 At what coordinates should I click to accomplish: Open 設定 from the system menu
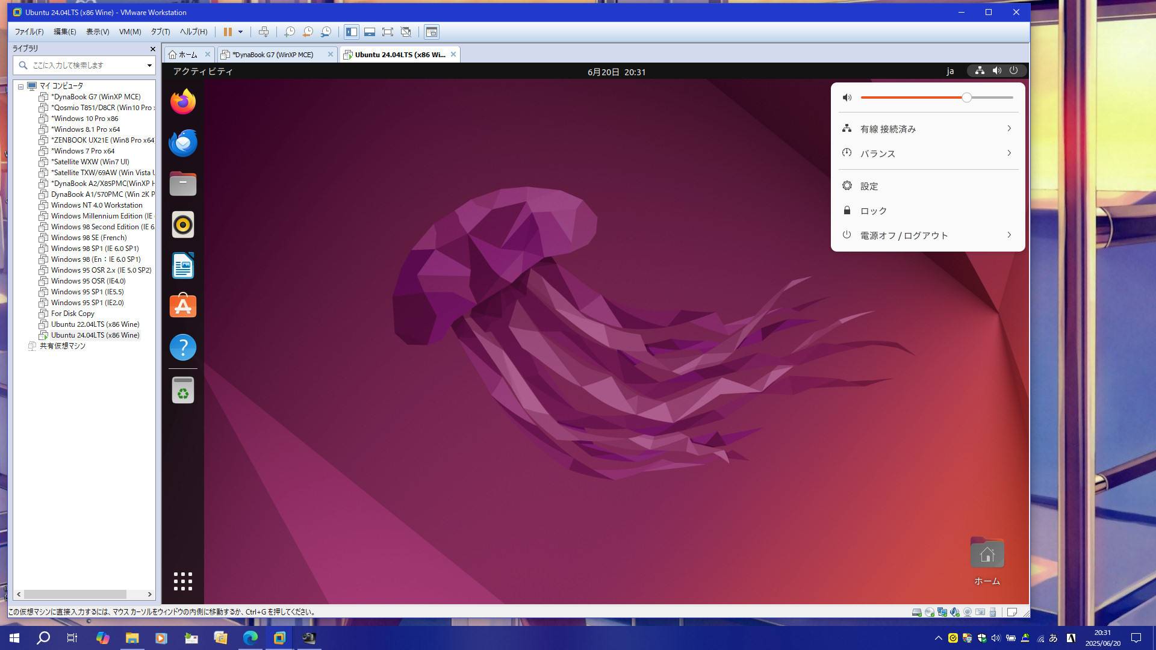pyautogui.click(x=928, y=186)
